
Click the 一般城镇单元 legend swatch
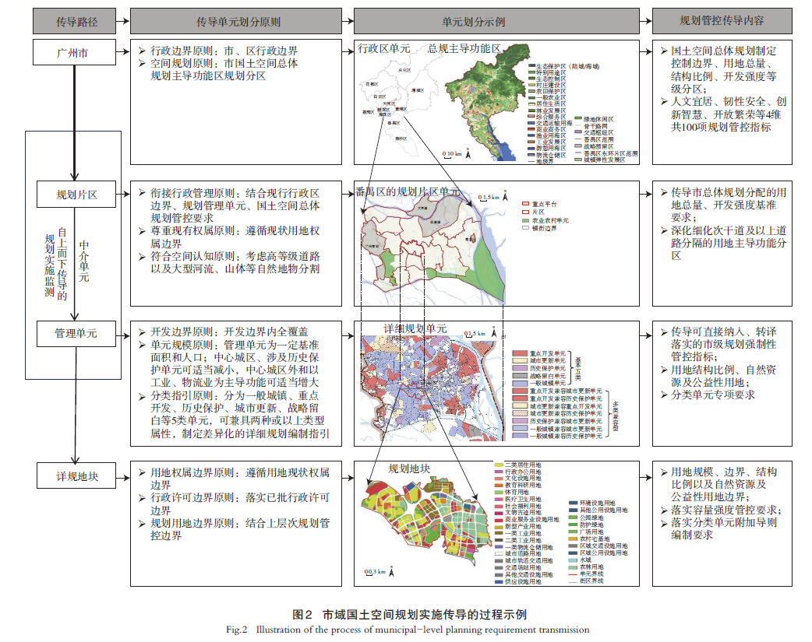(x=520, y=384)
